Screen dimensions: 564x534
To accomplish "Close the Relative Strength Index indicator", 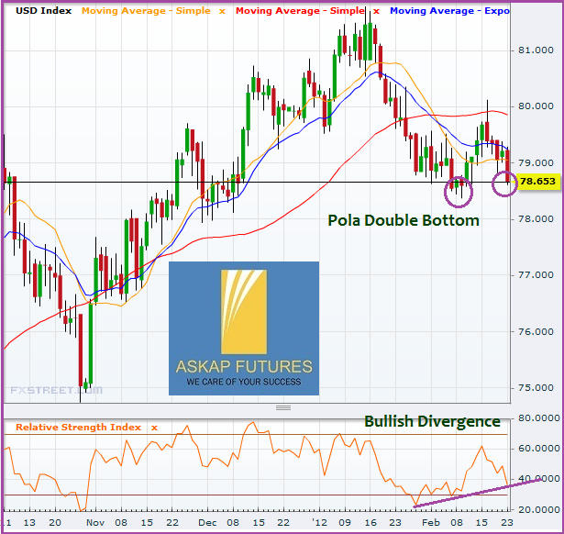I will coord(154,428).
